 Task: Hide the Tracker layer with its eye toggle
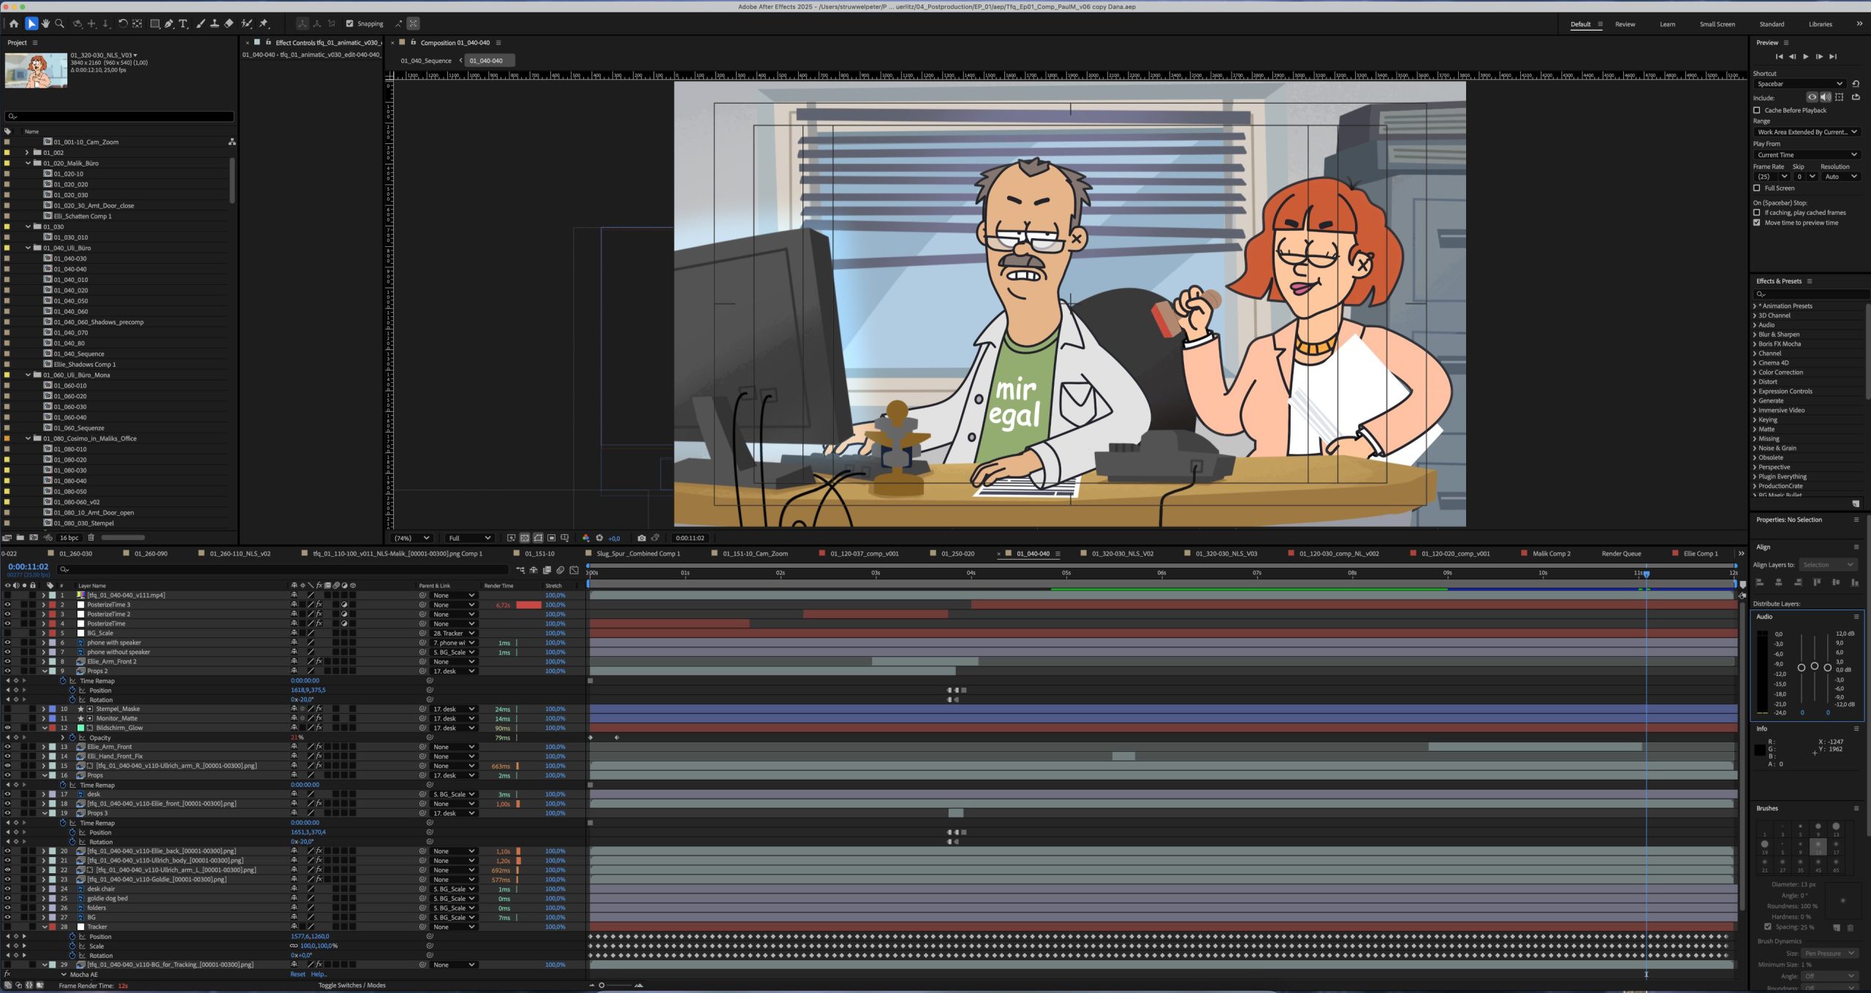click(7, 927)
